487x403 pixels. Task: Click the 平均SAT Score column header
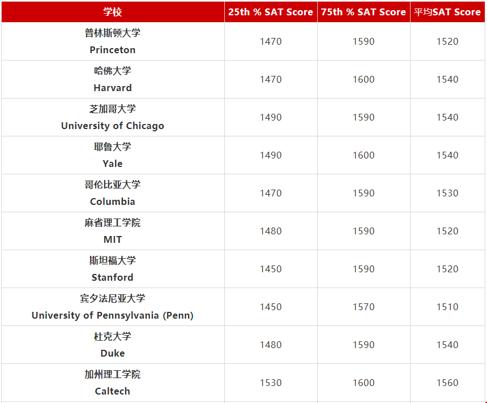click(x=447, y=12)
